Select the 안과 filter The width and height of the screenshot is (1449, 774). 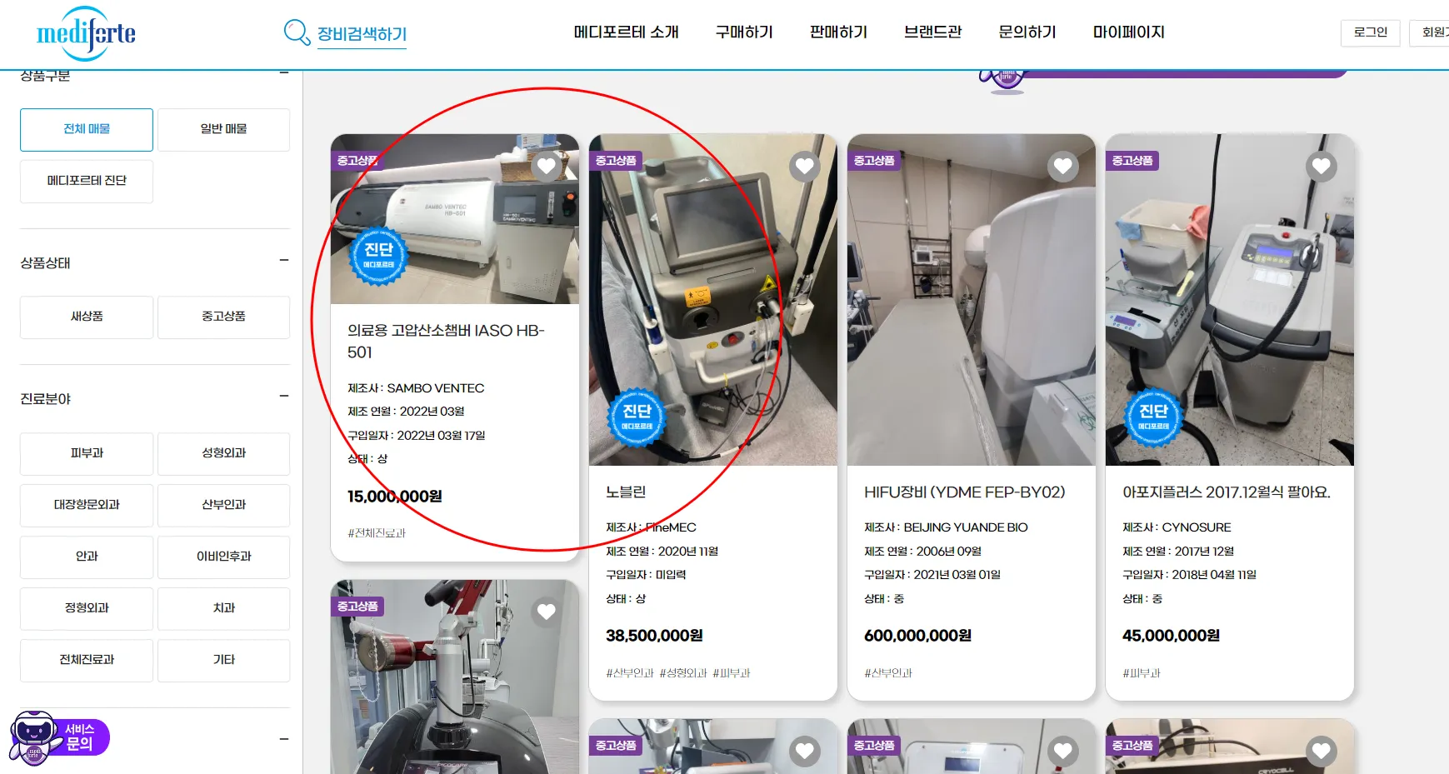coord(87,557)
